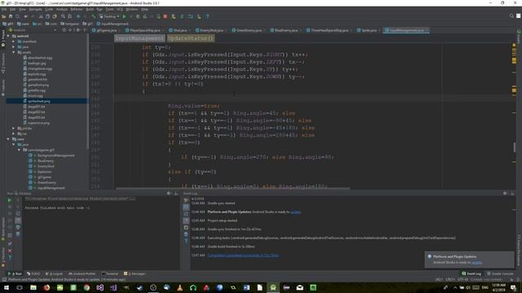Click the editor vertical scrollbar thumb
522x293 pixels.
(514, 147)
